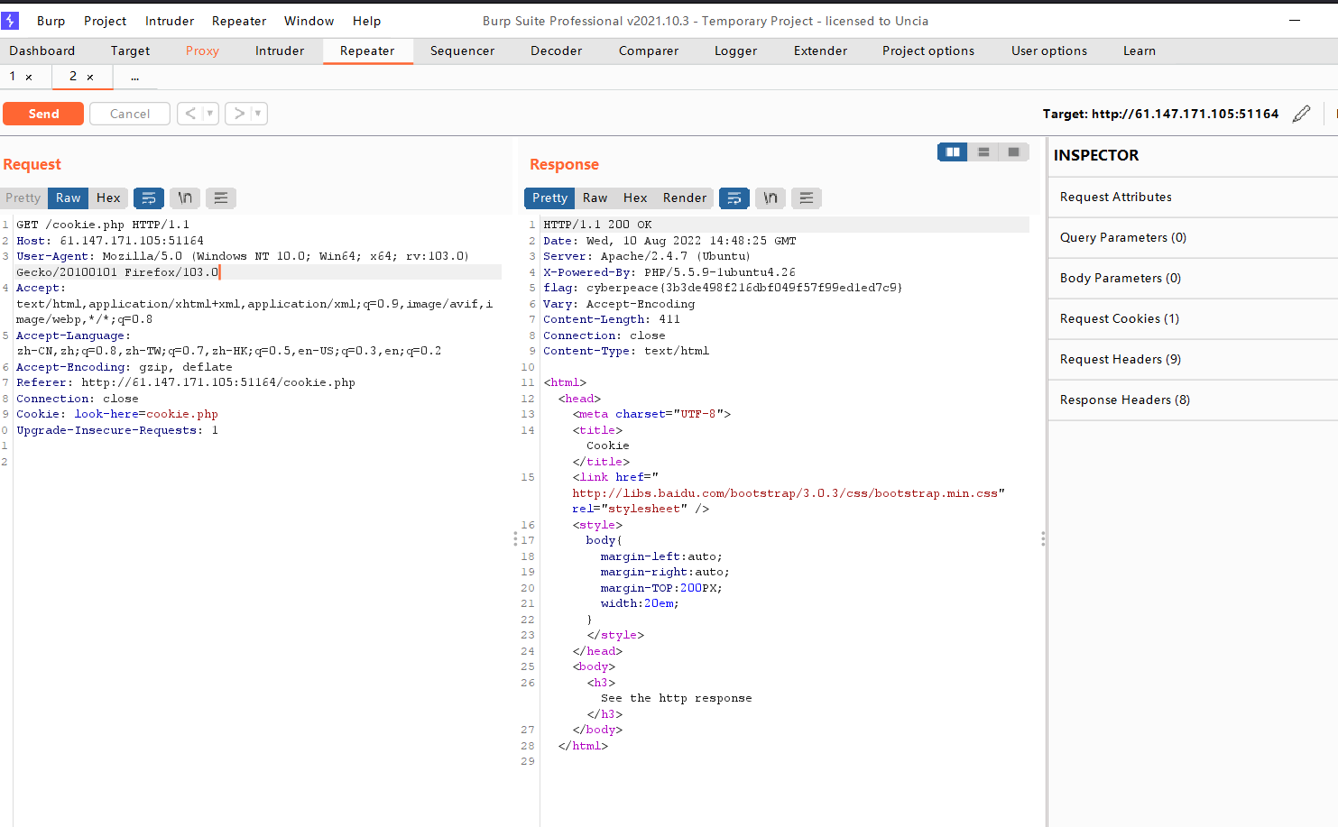
Task: Switch to the Proxy tab
Action: pyautogui.click(x=202, y=51)
